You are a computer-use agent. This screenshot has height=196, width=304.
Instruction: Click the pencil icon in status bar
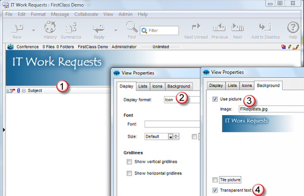[289, 47]
